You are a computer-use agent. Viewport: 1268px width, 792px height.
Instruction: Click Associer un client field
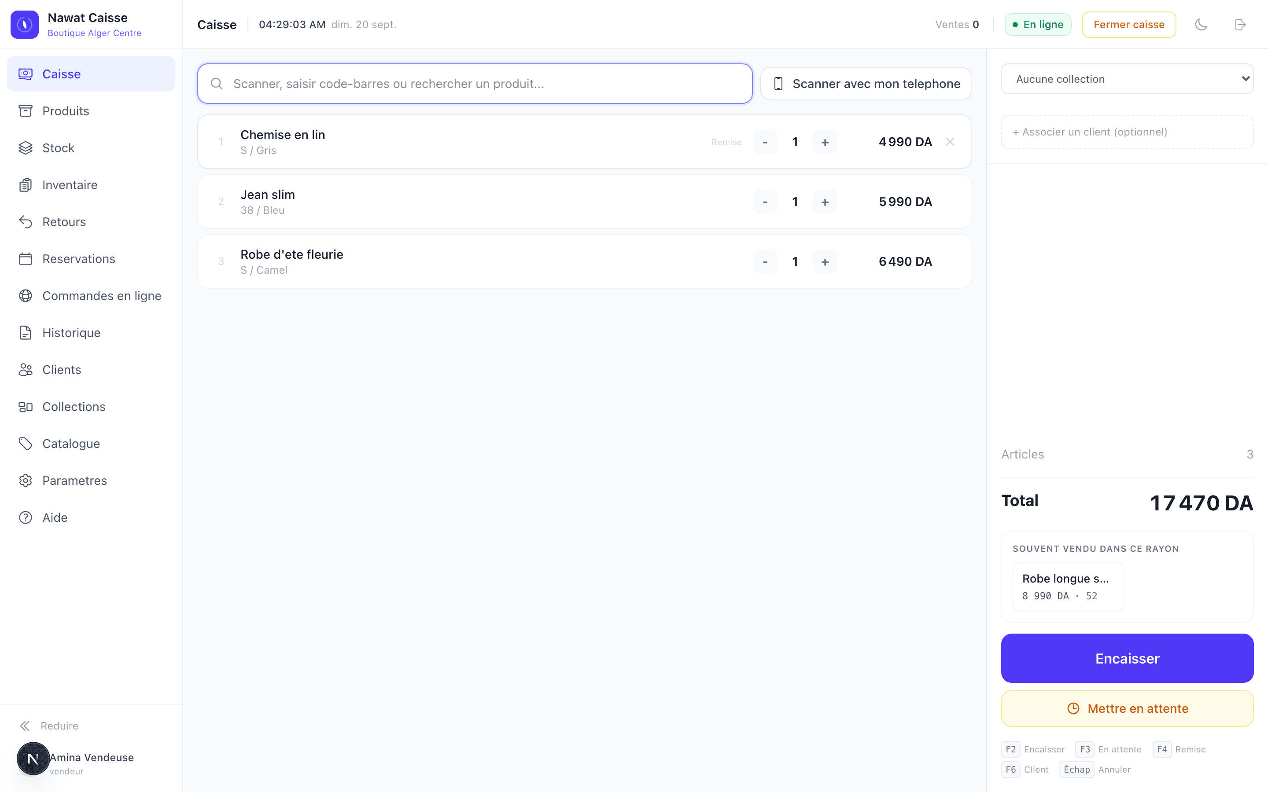1127,132
